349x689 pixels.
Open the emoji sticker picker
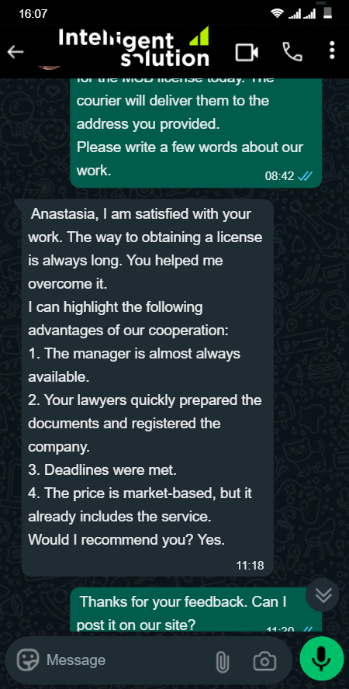[28, 660]
